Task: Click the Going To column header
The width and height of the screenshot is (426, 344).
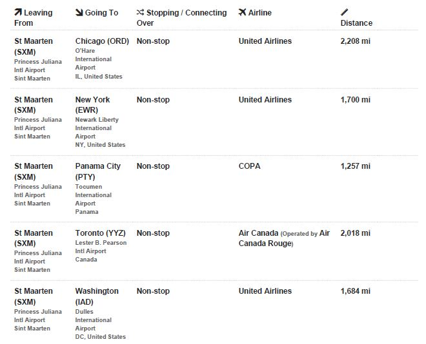Action: coord(102,13)
